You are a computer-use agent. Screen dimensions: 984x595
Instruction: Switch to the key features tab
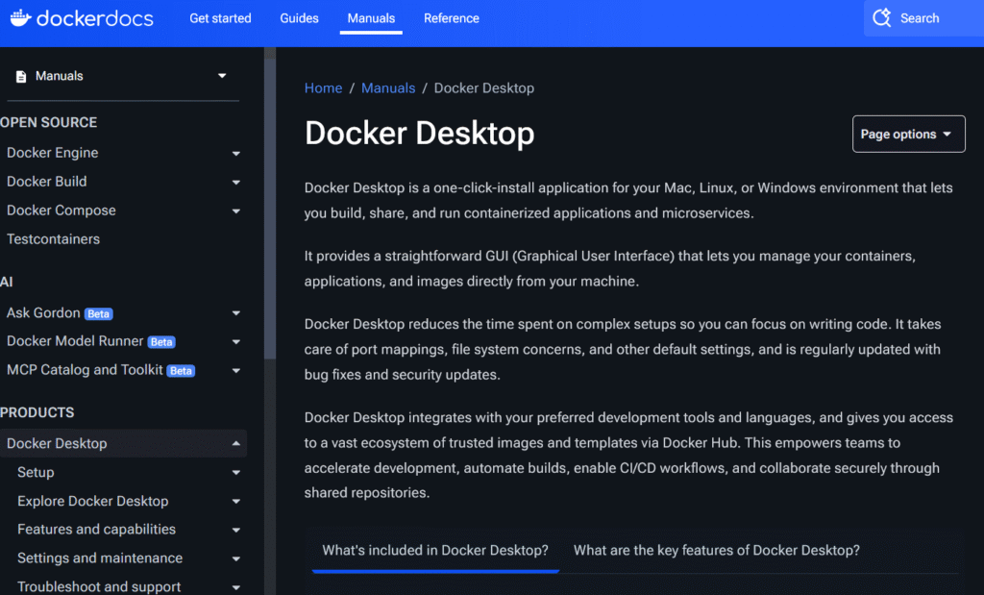coord(717,551)
